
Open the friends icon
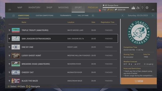click(x=138, y=8)
